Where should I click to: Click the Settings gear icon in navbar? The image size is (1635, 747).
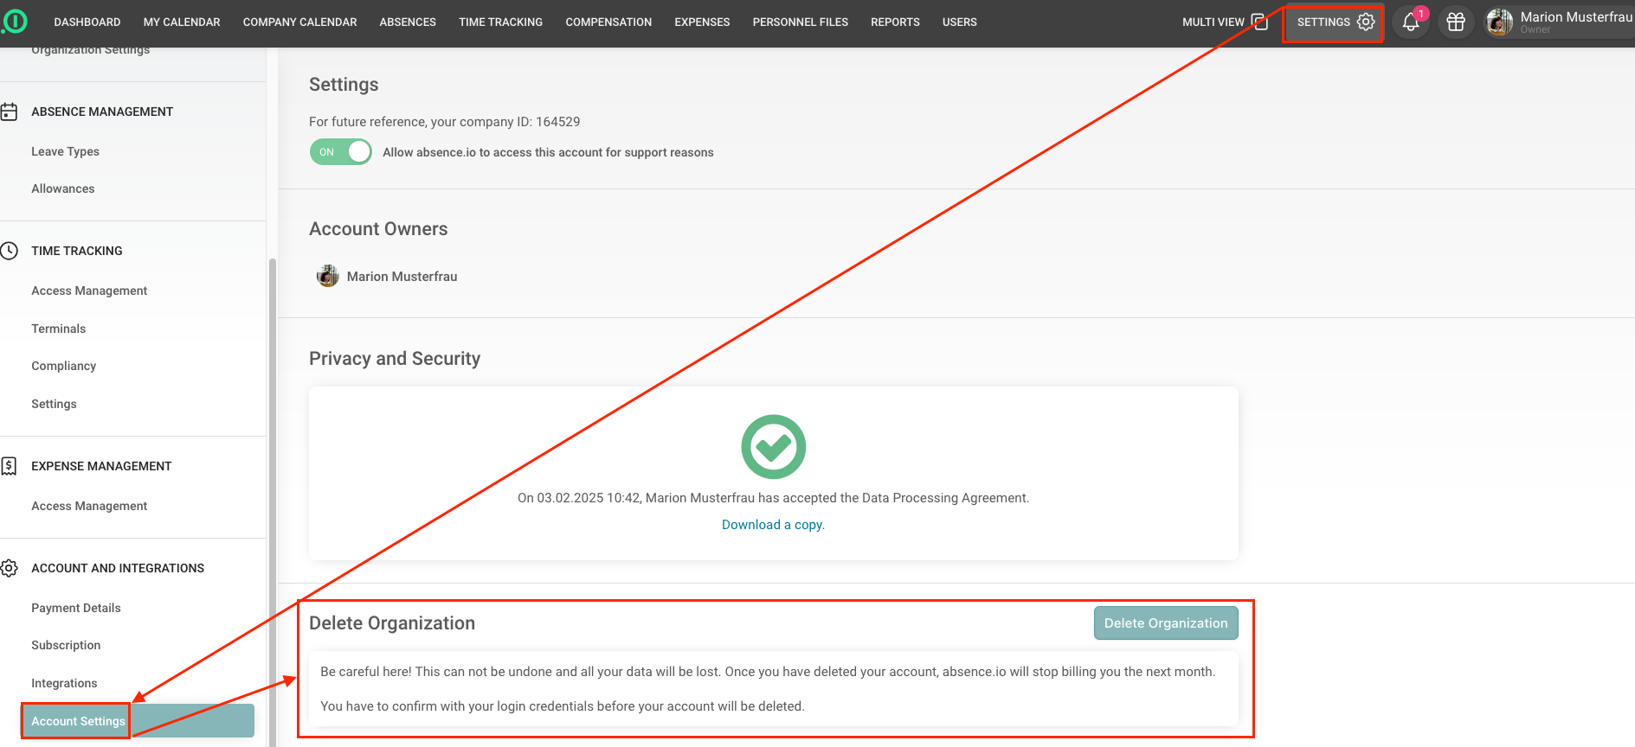tap(1366, 22)
